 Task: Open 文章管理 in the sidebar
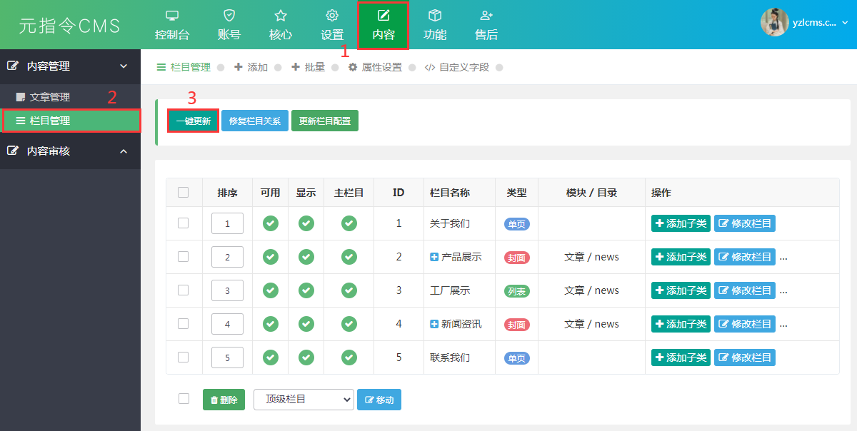tap(43, 97)
